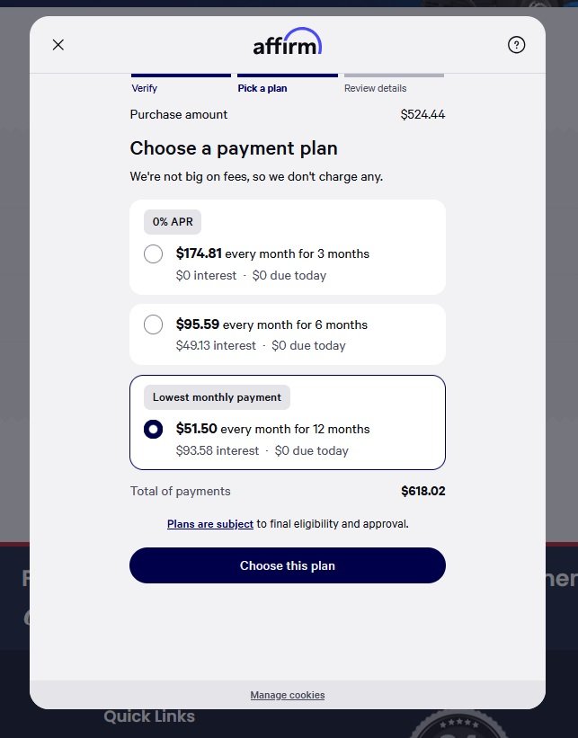Jump to the Review details step label
Screen dimensions: 578x738
[375, 88]
